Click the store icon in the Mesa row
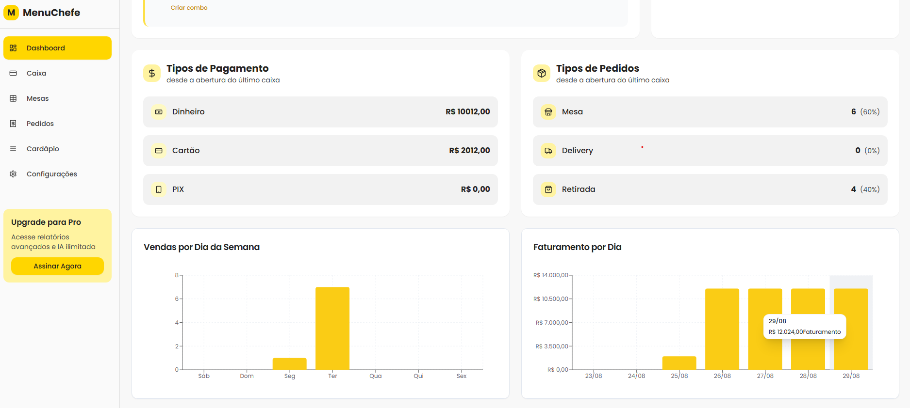Viewport: 910px width, 408px height. pos(548,112)
